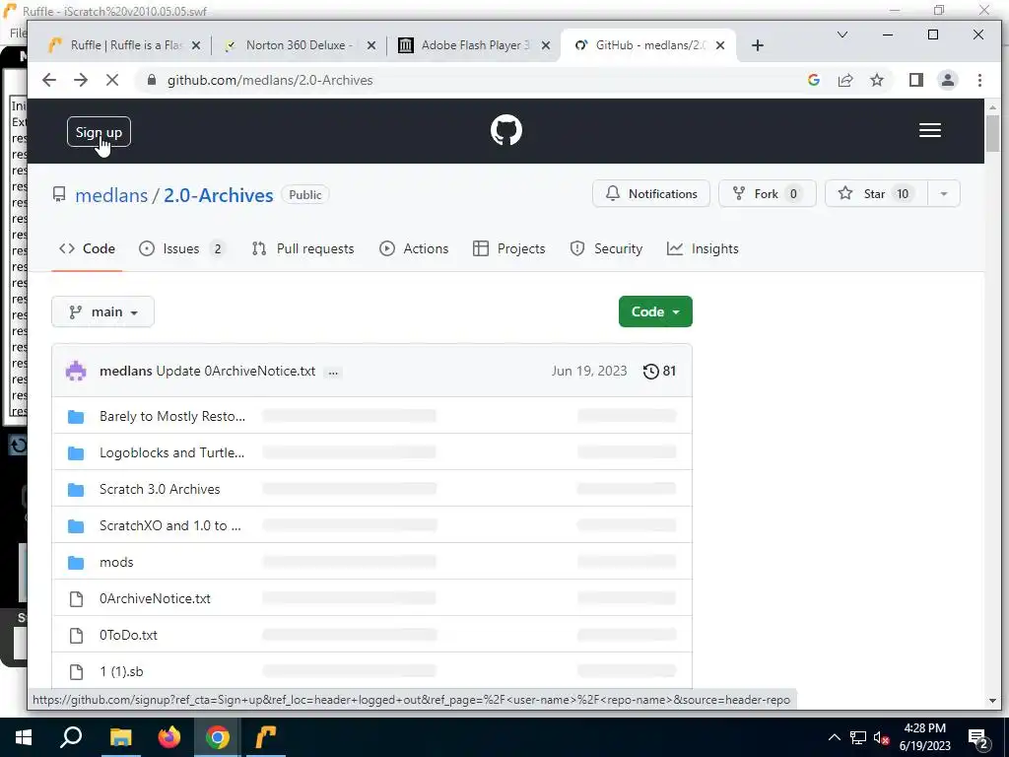Screen dimensions: 1009x757
Task: Open the mods folder
Action: [x=116, y=562]
